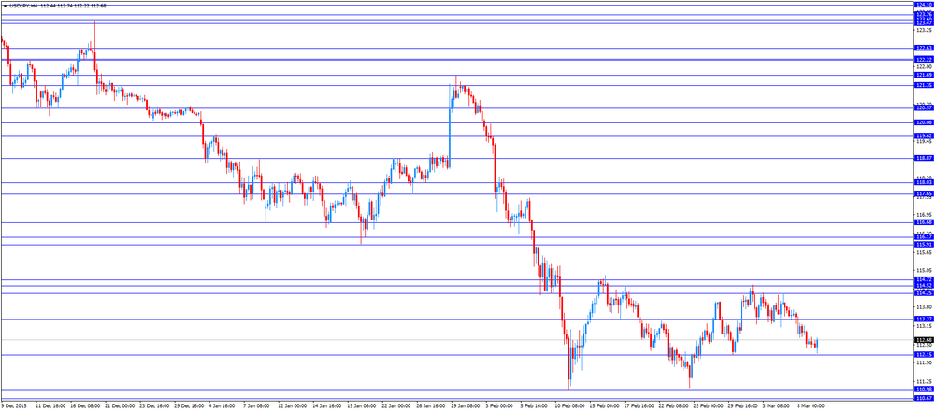Click the 15 Feb 00:00 time axis label

[x=604, y=406]
